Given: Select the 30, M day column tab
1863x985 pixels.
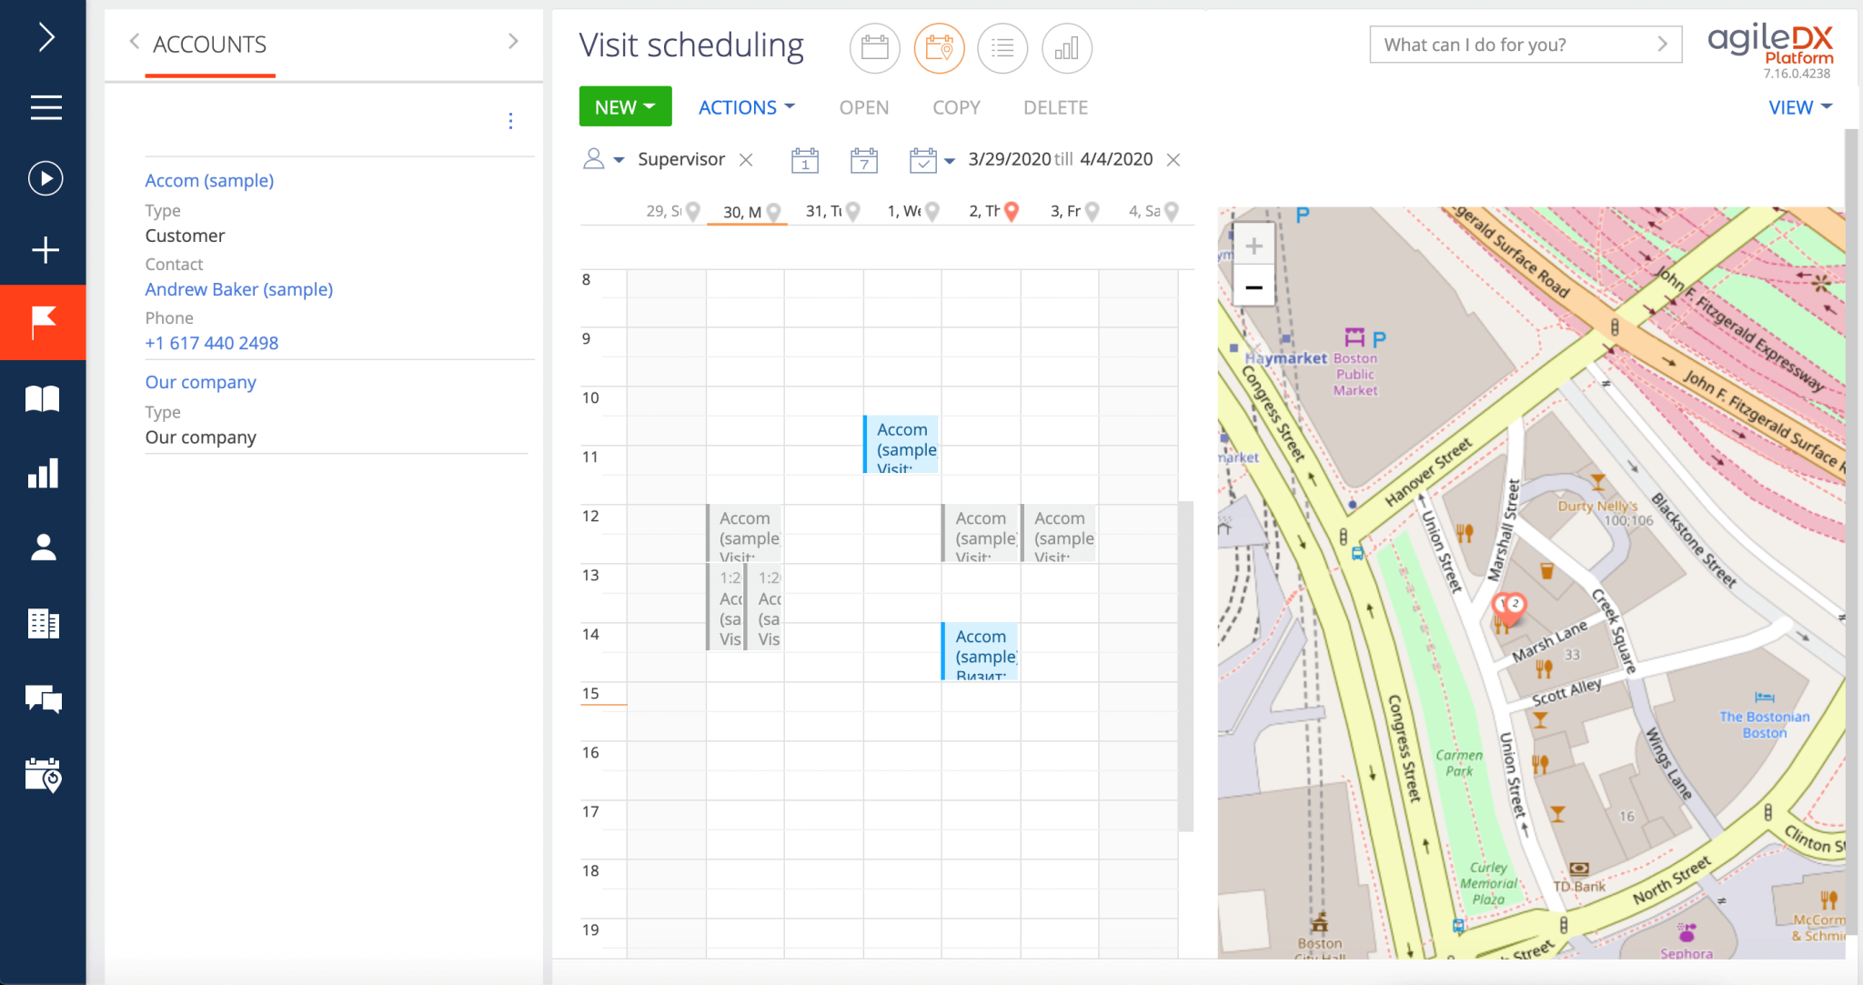Looking at the screenshot, I should pos(742,212).
